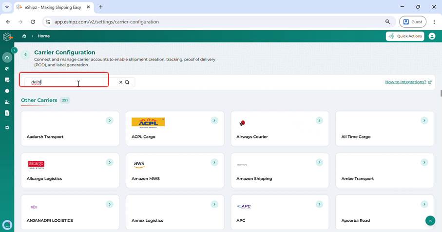The image size is (442, 232).
Task: Open Apoorba Road arrow
Action: click(x=424, y=204)
